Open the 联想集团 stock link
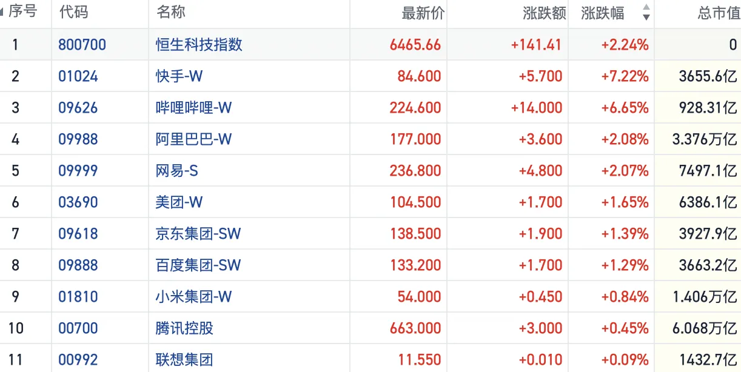The height and width of the screenshot is (372, 741). [x=184, y=360]
